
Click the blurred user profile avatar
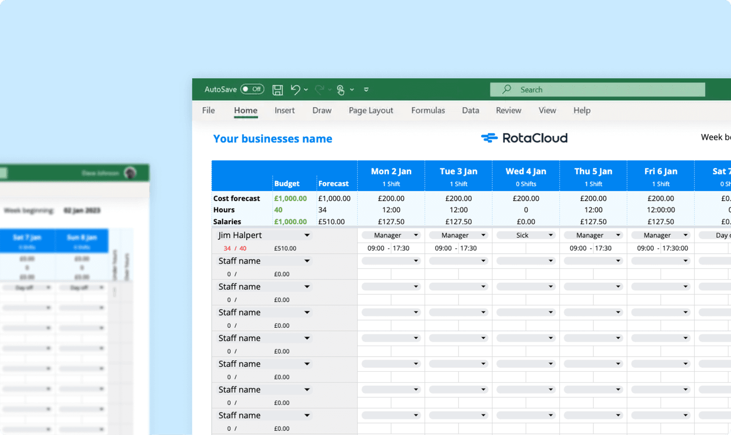pos(130,173)
